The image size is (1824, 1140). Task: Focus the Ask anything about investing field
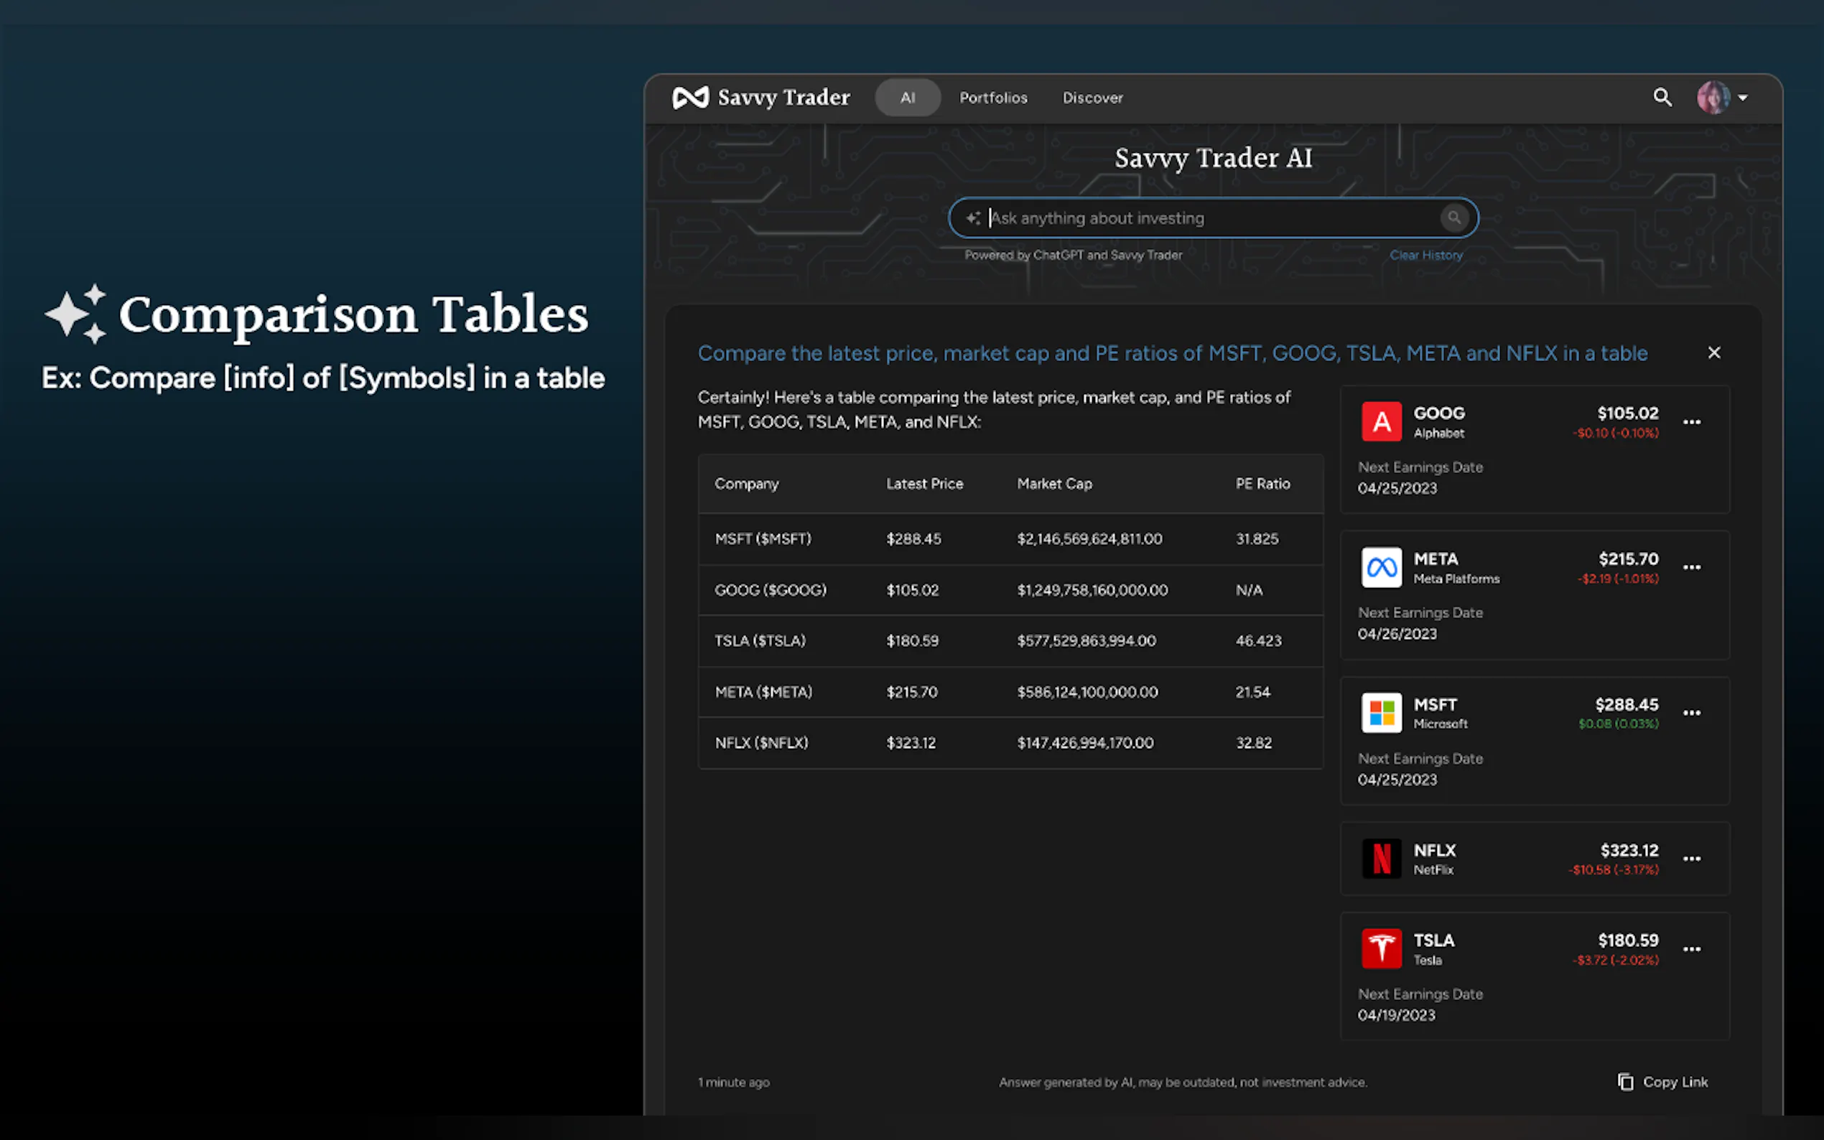1206,219
